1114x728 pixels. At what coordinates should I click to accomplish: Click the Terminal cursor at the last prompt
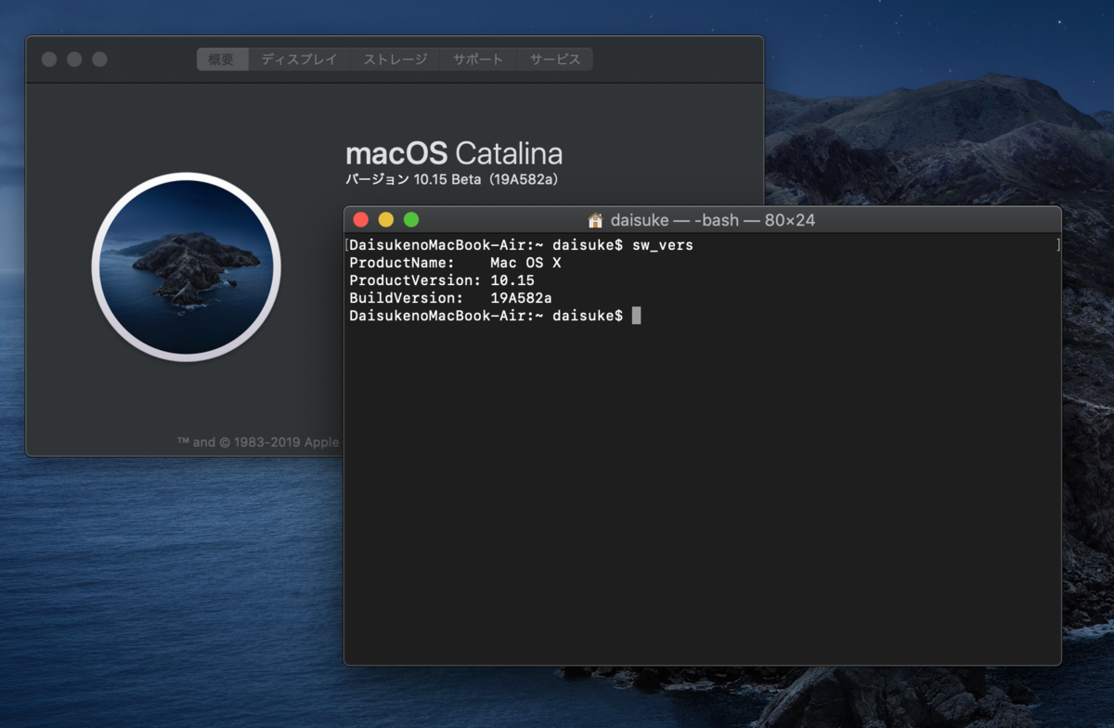(636, 316)
